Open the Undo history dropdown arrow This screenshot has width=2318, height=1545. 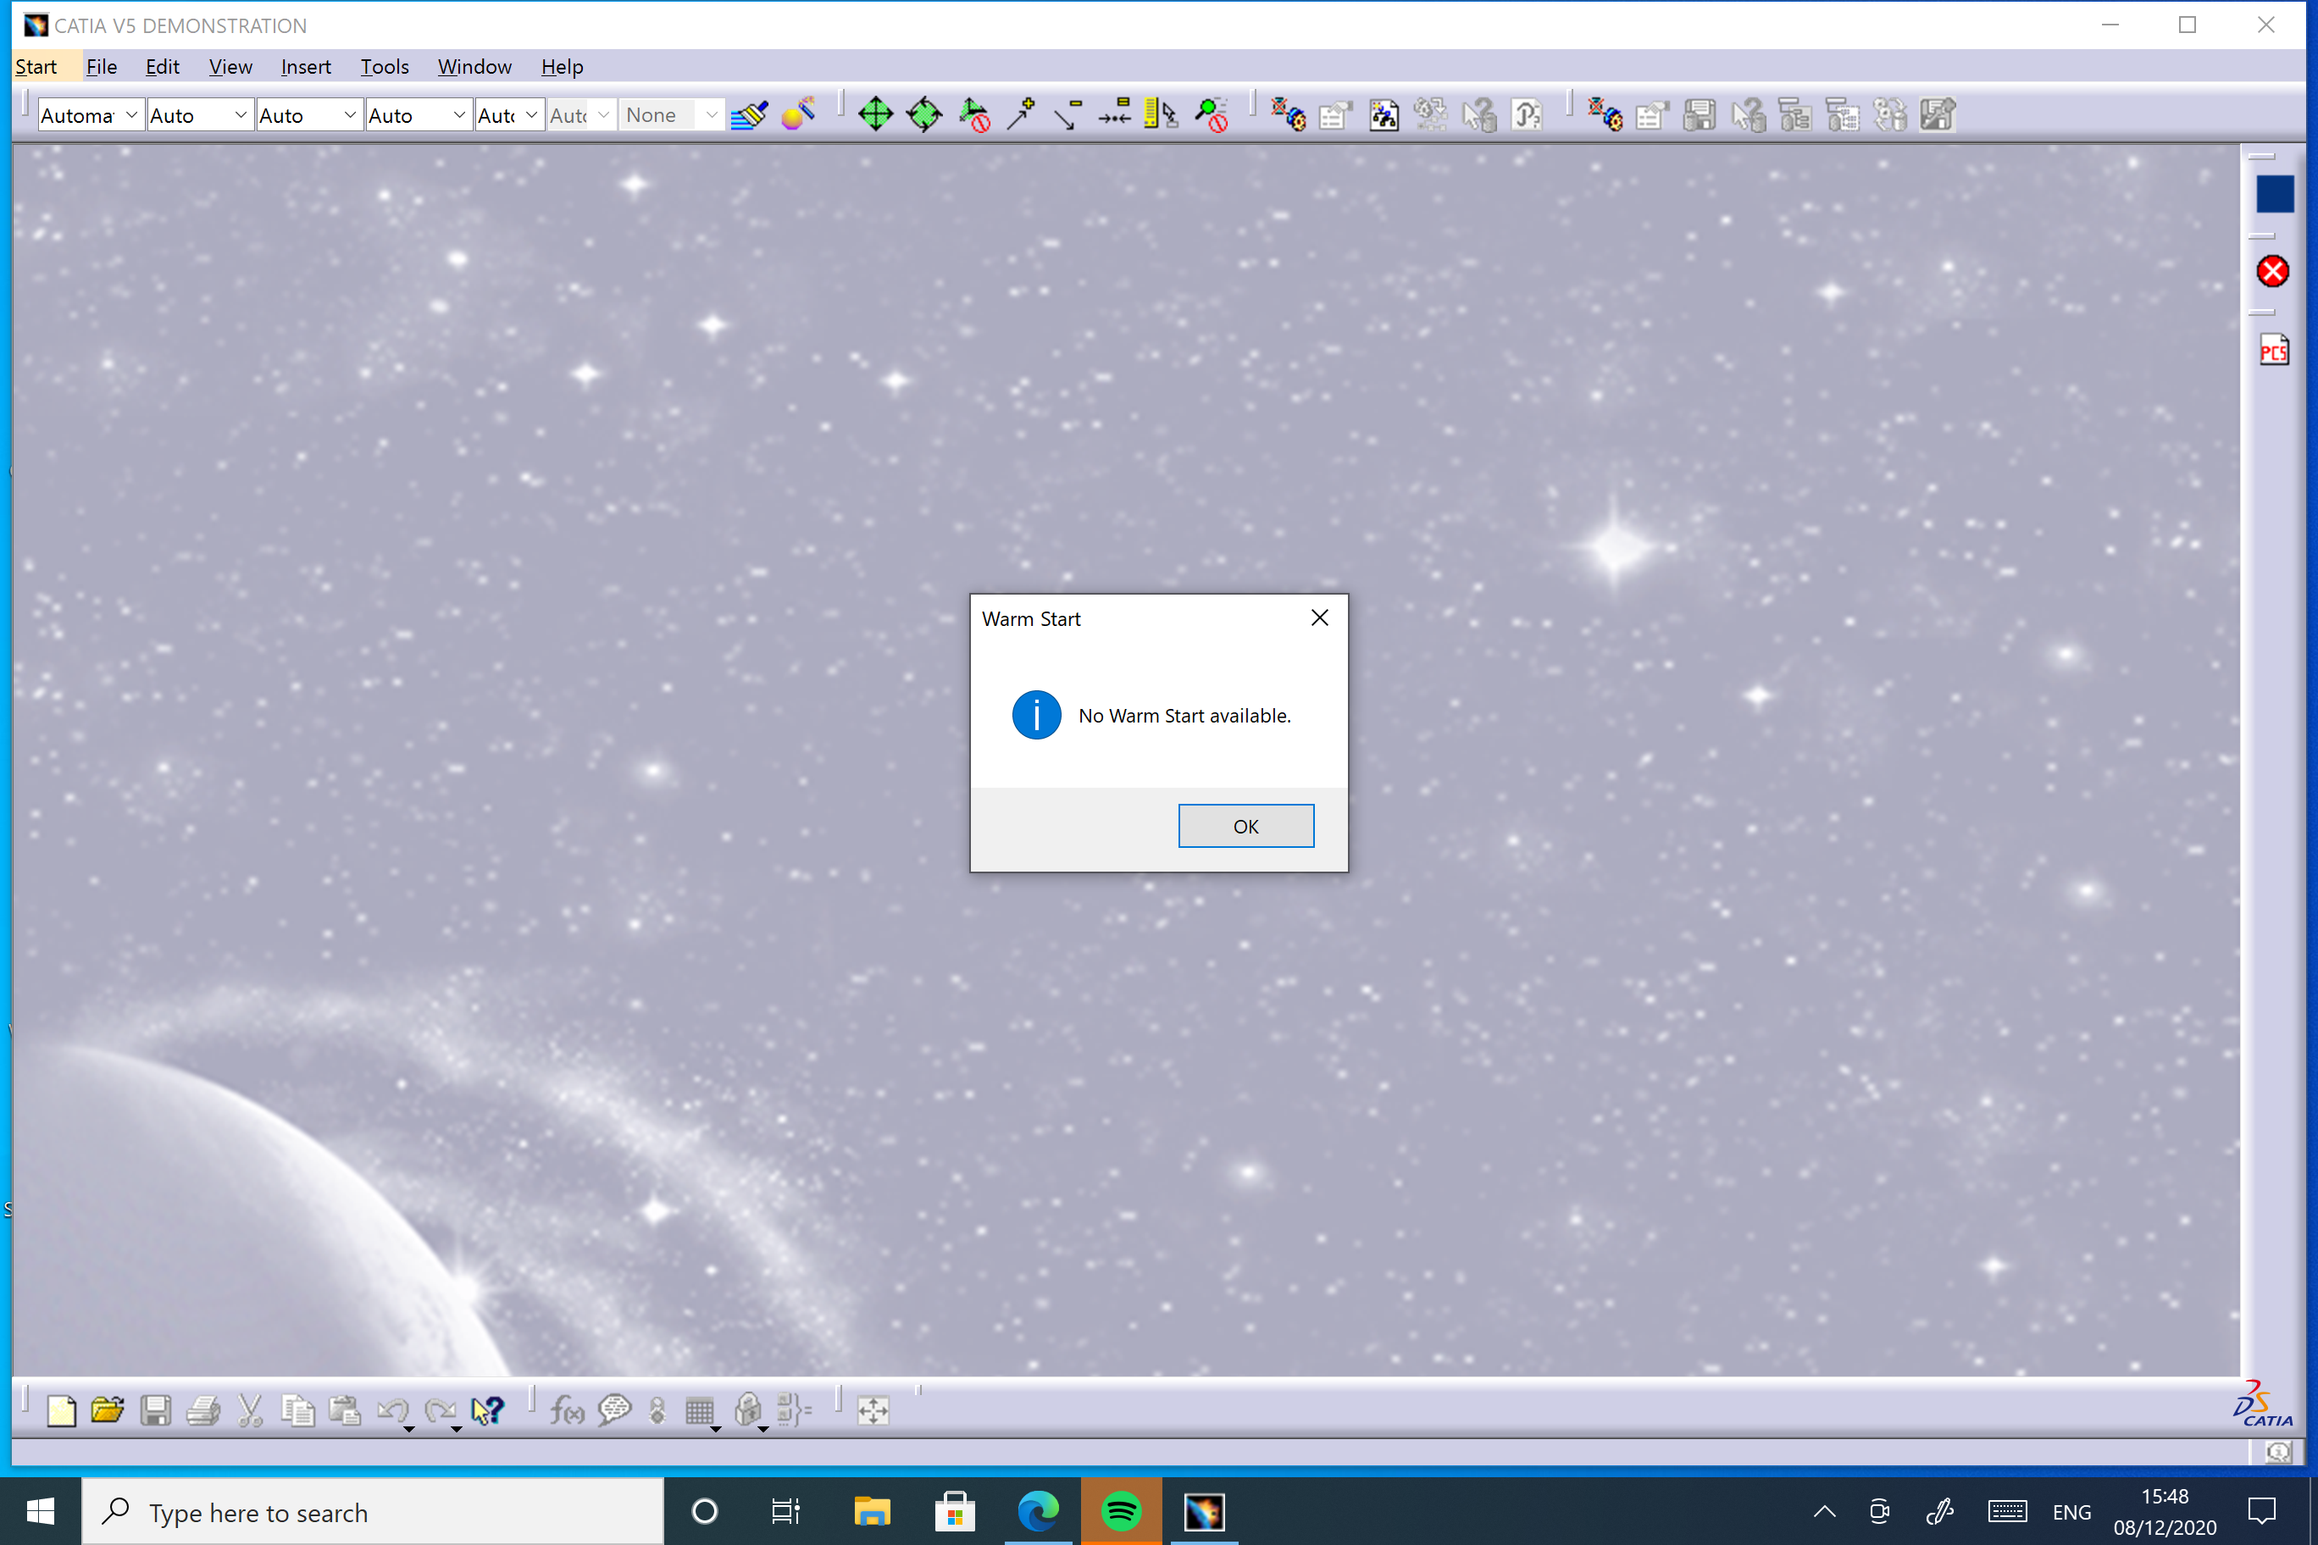click(x=409, y=1429)
